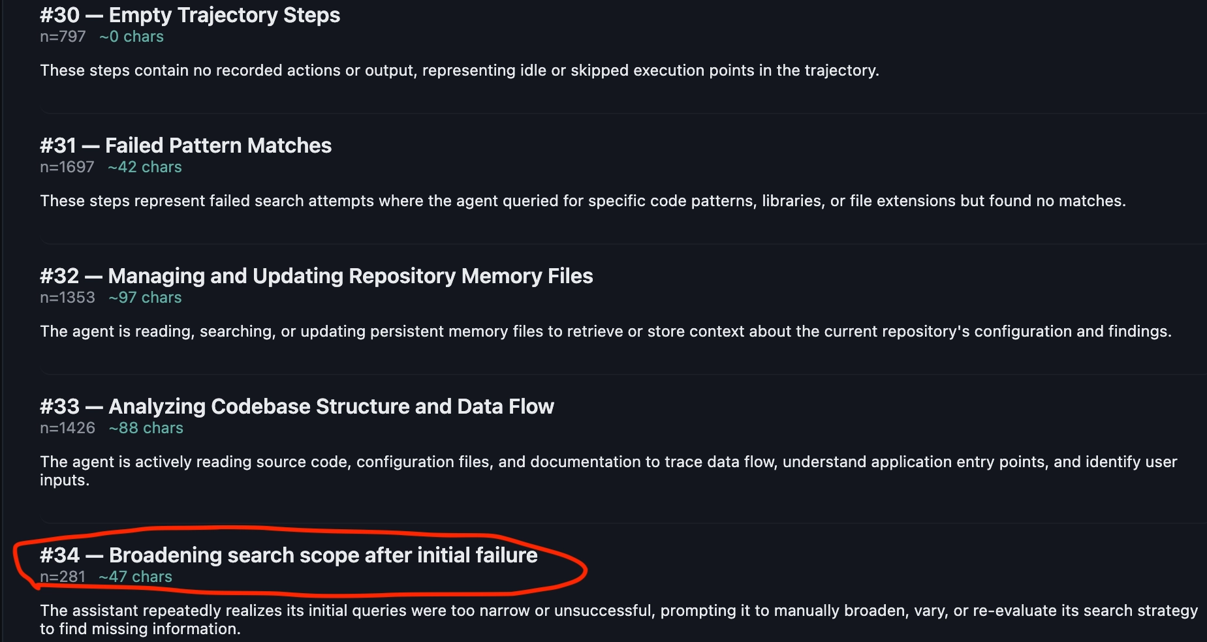Click the n=797 count label
Viewport: 1207px width, 642px height.
coord(63,37)
